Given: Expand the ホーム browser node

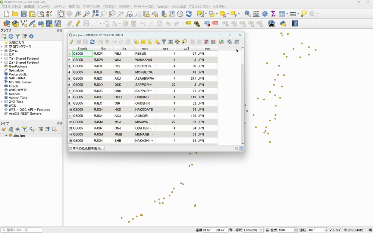Looking at the screenshot, I should tap(2, 51).
